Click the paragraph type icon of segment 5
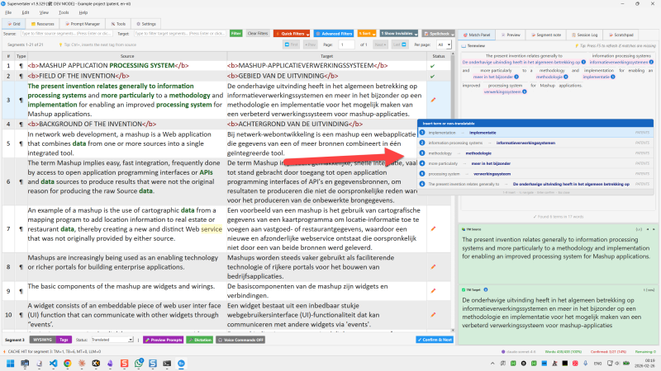 click(x=21, y=143)
